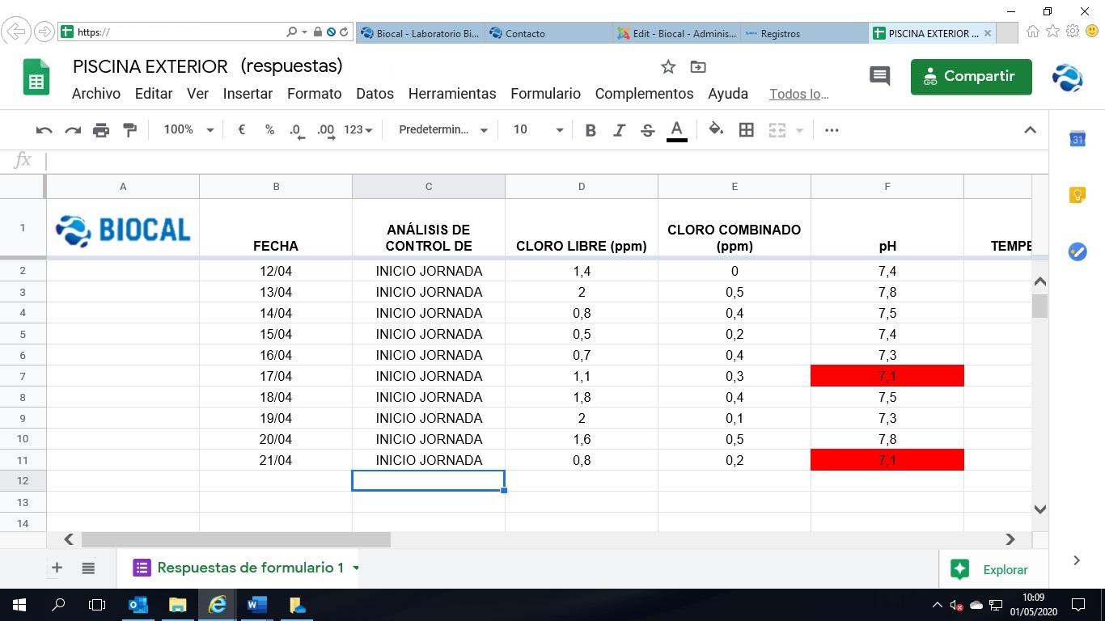1105x621 pixels.
Task: Star this spreadsheet document
Action: tap(668, 67)
